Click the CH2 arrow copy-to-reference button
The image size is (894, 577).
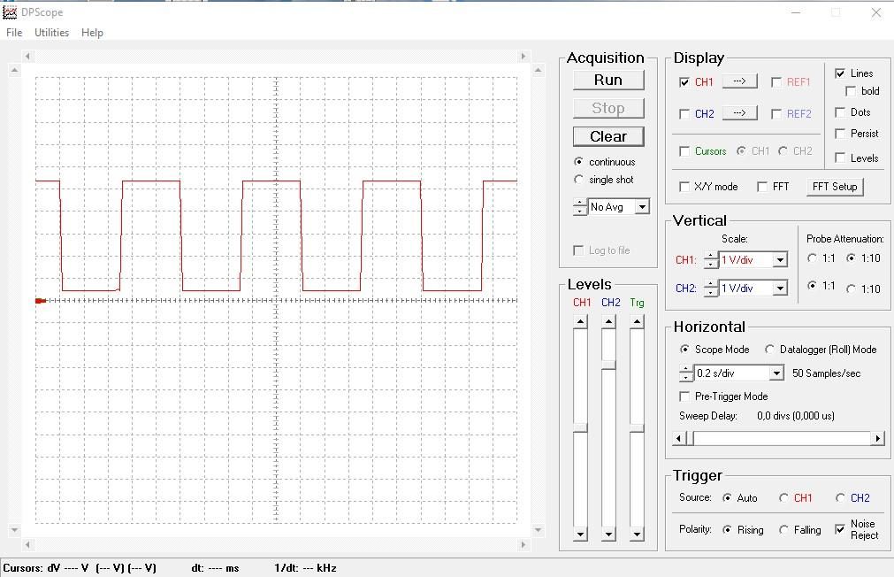point(739,113)
